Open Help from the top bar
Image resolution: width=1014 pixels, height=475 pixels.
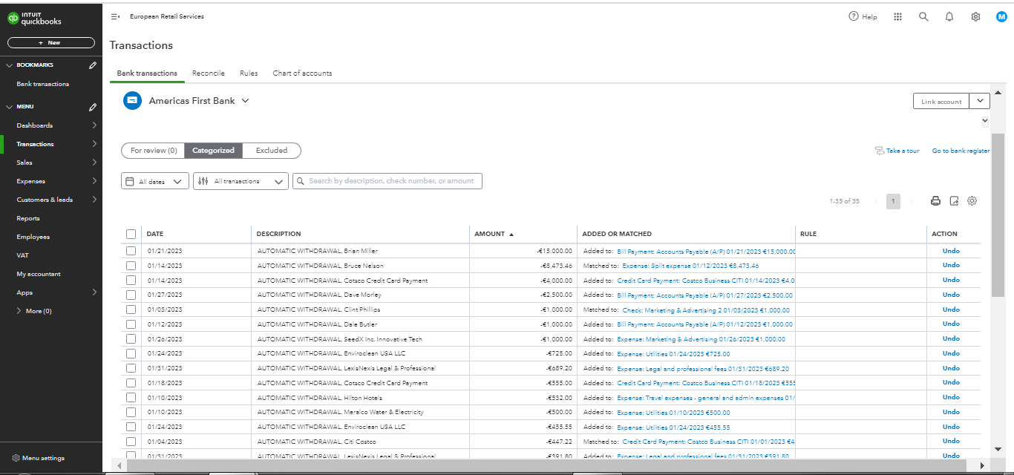point(863,16)
